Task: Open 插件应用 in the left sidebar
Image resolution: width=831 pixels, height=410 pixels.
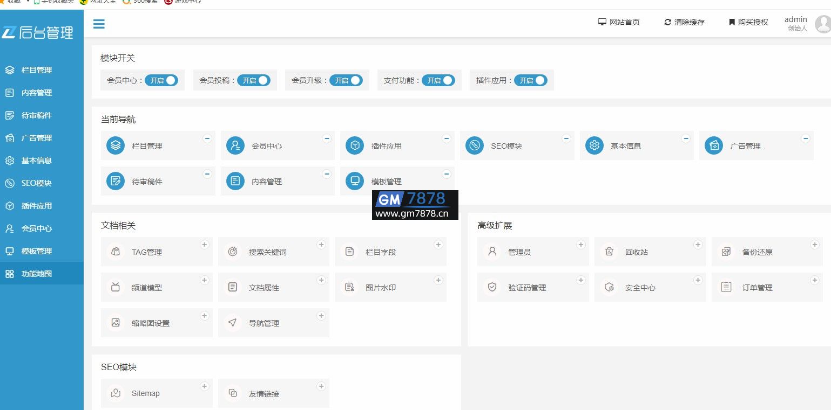Action: point(42,206)
